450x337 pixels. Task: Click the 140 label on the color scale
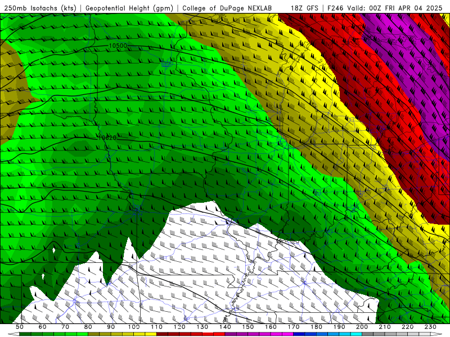pyautogui.click(x=226, y=327)
